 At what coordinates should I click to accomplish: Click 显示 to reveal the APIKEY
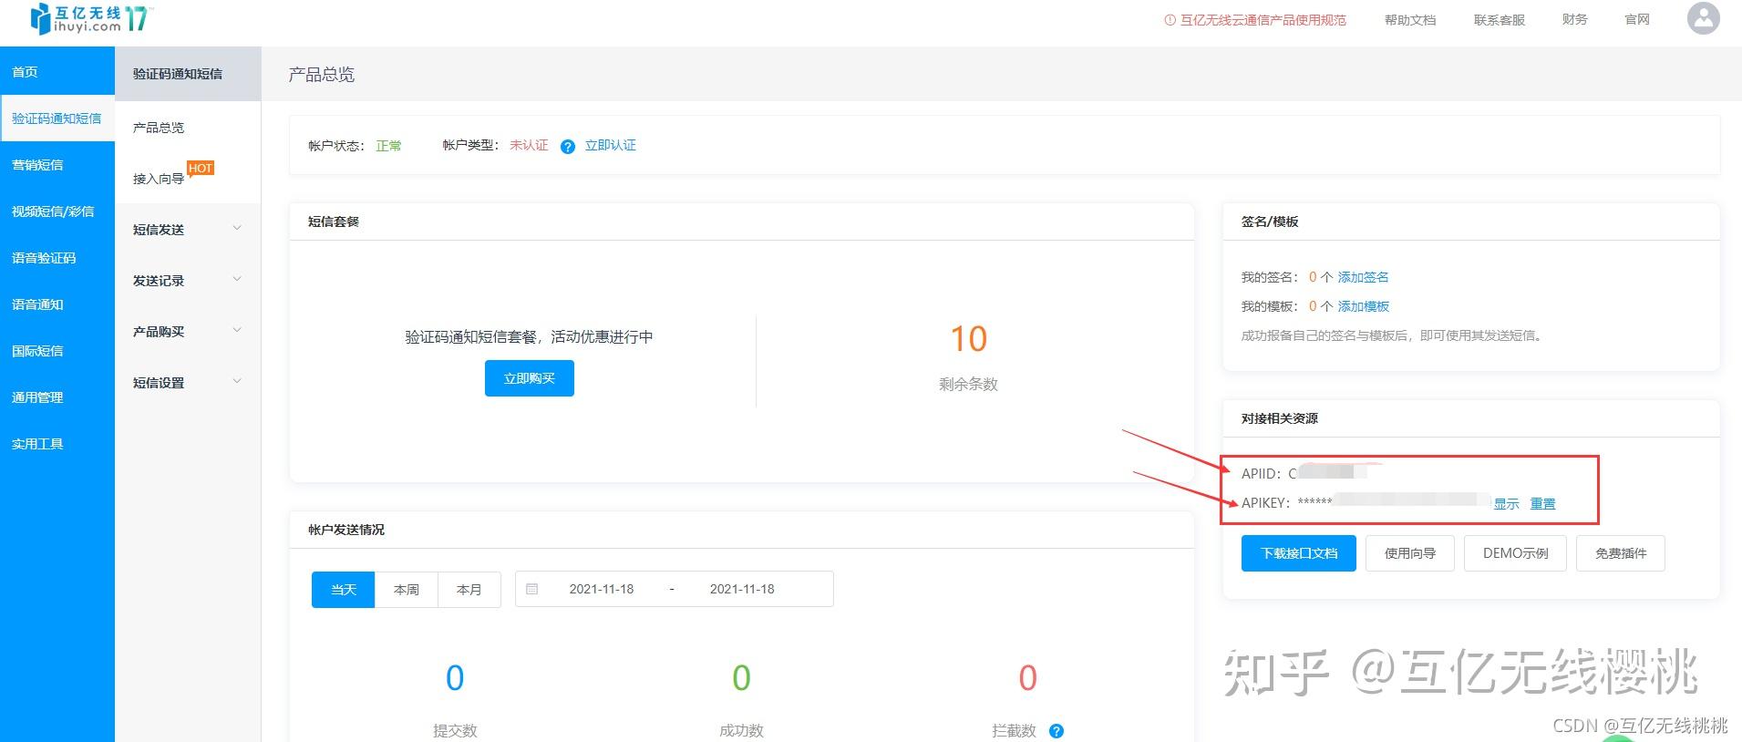coord(1506,504)
